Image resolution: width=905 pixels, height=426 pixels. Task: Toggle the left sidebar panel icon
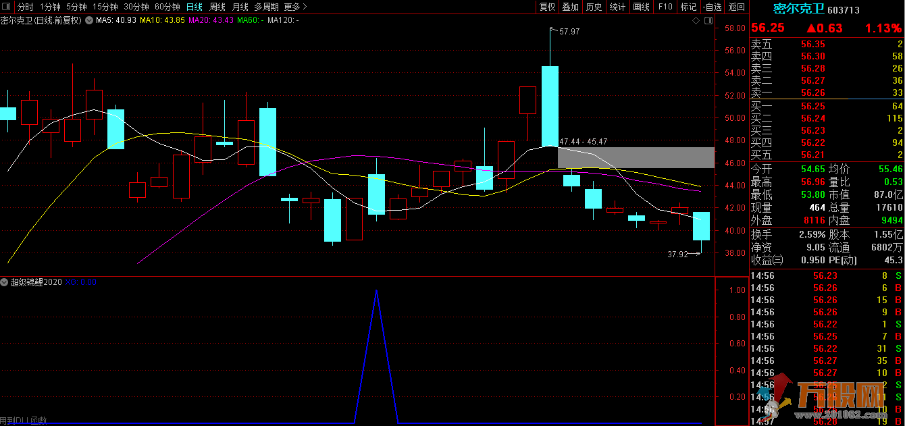coord(7,7)
